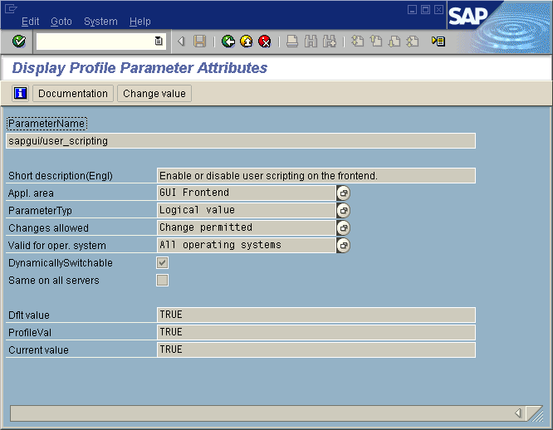
Task: Click the yellow Exit icon
Action: coord(247,42)
